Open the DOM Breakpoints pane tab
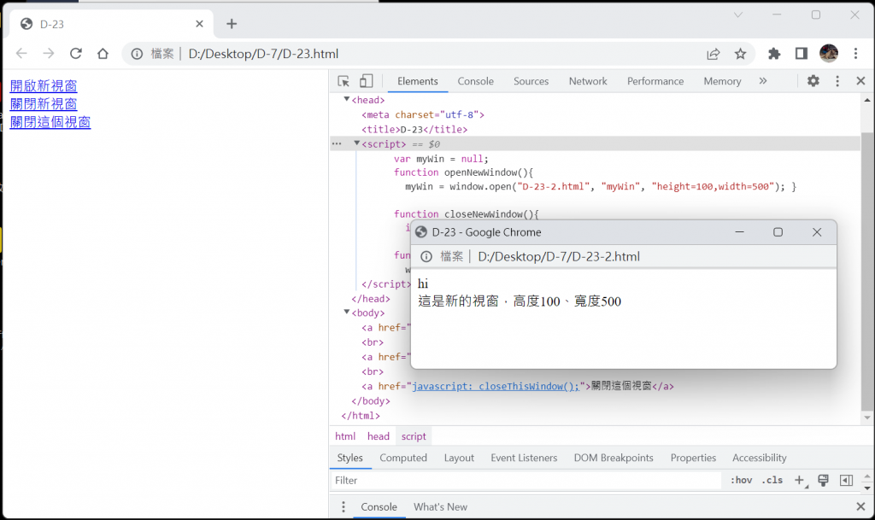The width and height of the screenshot is (875, 520). 614,458
